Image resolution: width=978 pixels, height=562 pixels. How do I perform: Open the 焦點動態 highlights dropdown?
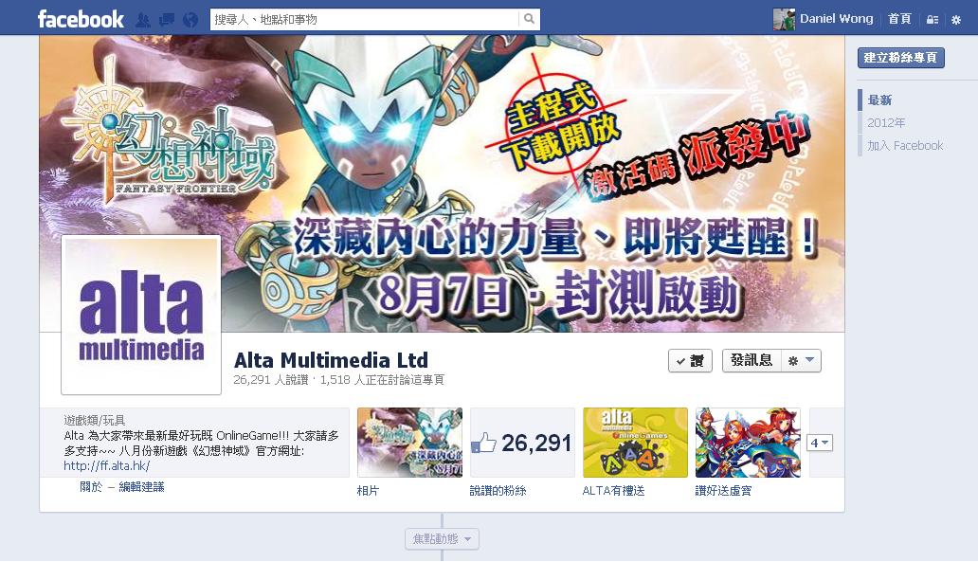pos(442,539)
